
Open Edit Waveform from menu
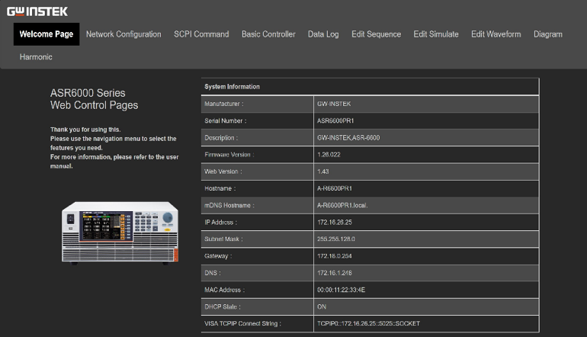pyautogui.click(x=496, y=34)
